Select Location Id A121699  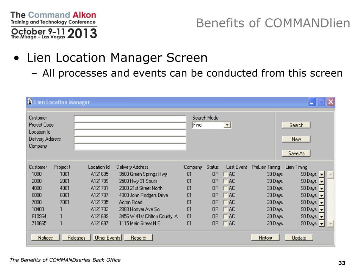point(99,216)
